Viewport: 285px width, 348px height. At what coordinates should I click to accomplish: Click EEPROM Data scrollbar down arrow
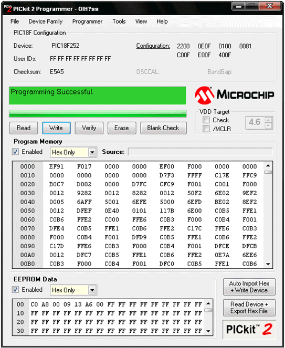point(208,331)
